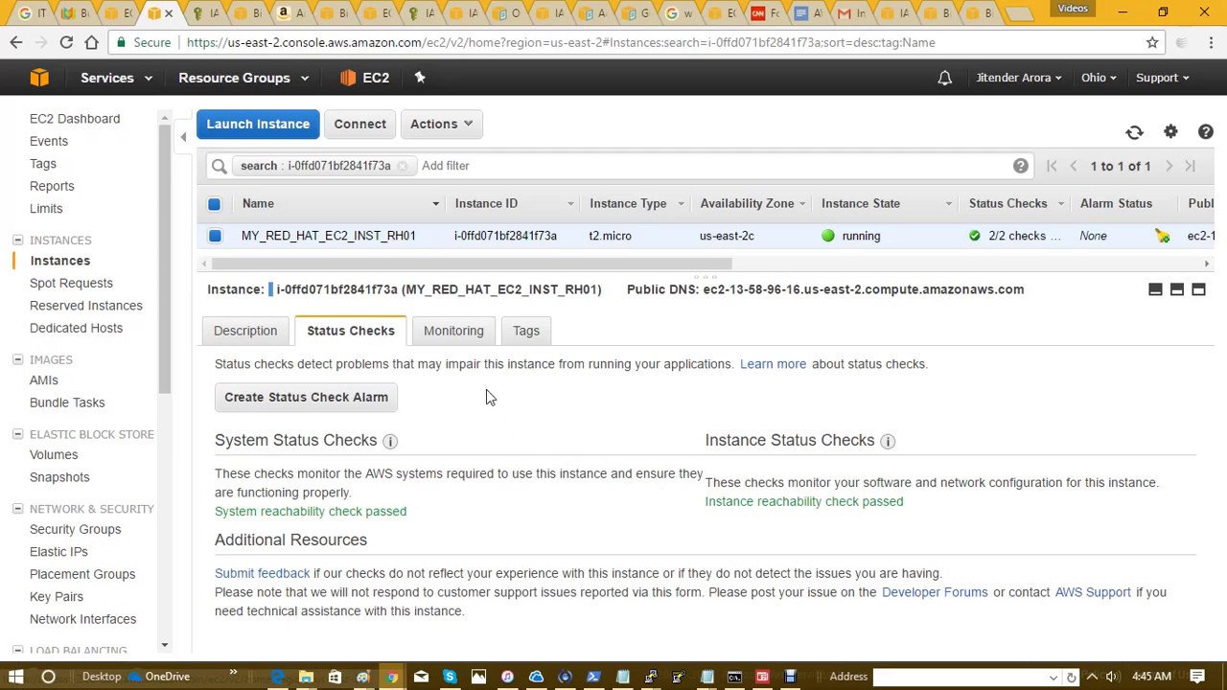
Task: Click the Connect button
Action: [360, 124]
